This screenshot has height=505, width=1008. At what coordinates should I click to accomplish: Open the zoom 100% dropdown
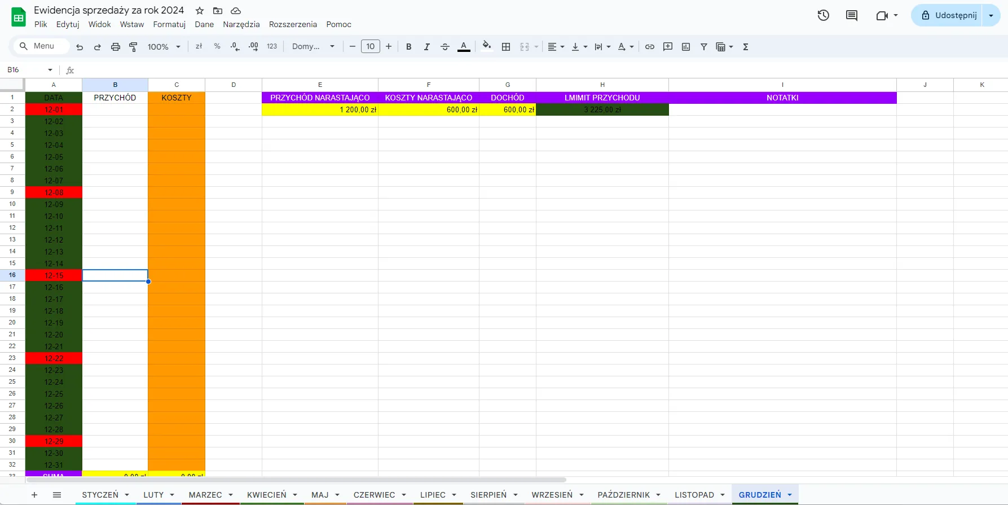click(164, 47)
